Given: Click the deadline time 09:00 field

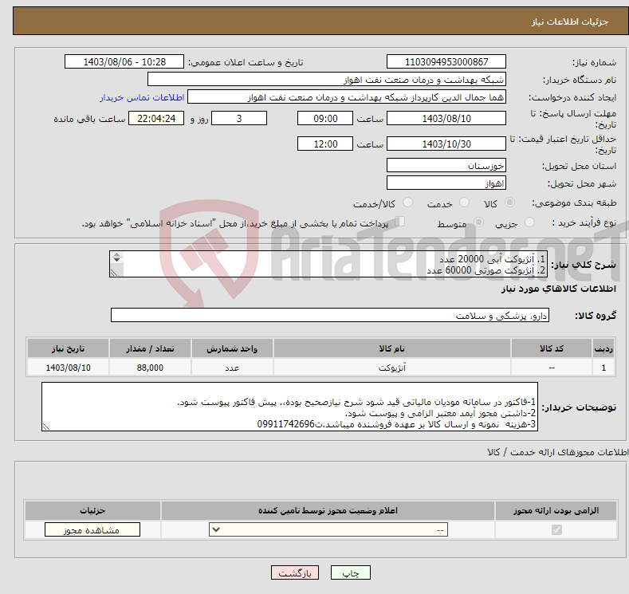Looking at the screenshot, I should 325,118.
